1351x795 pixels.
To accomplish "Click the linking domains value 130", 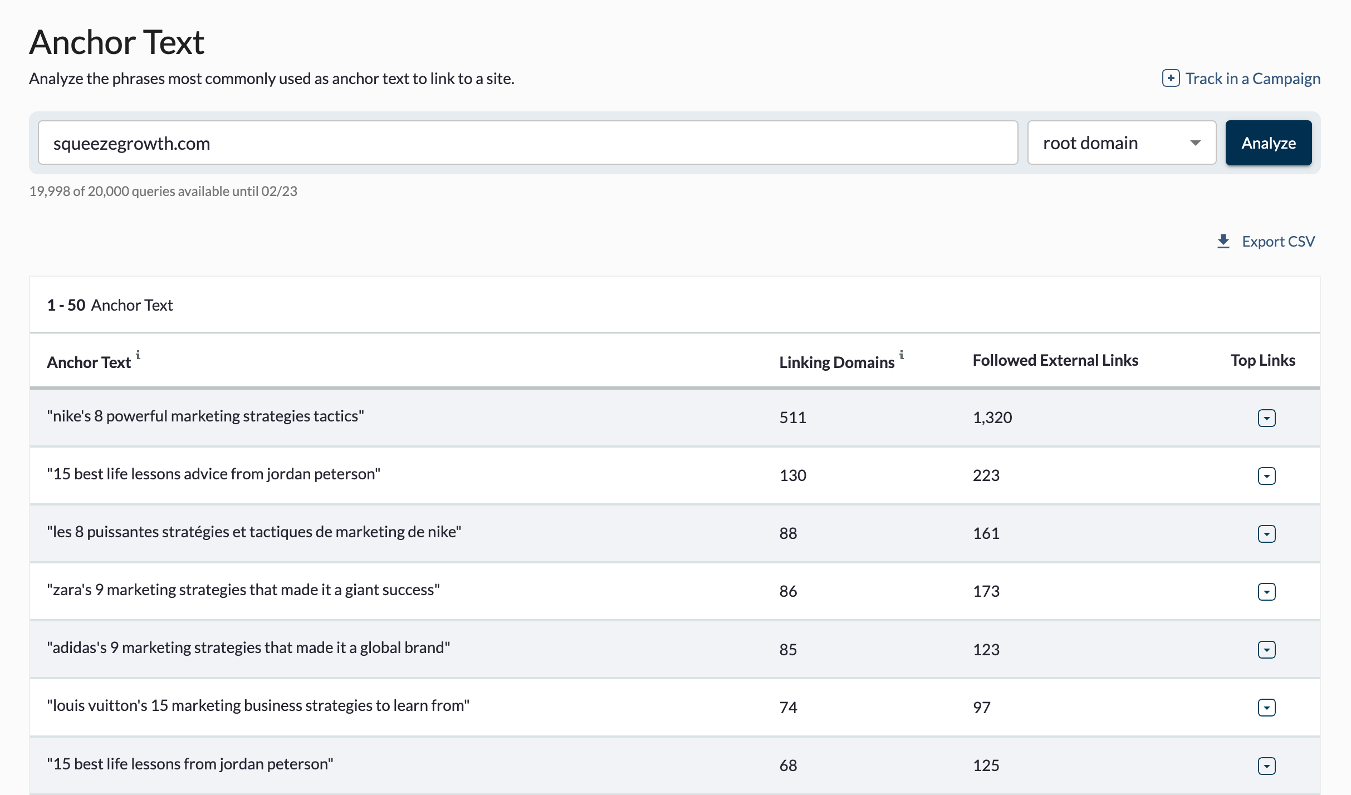I will click(792, 475).
